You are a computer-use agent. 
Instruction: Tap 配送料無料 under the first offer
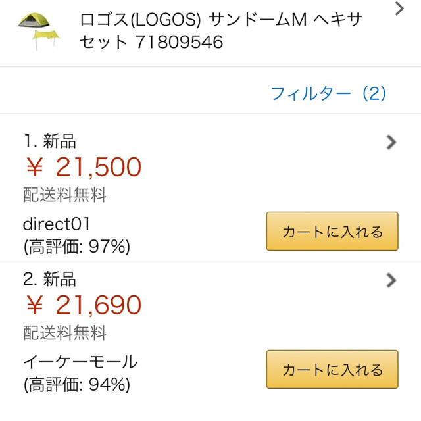point(64,195)
